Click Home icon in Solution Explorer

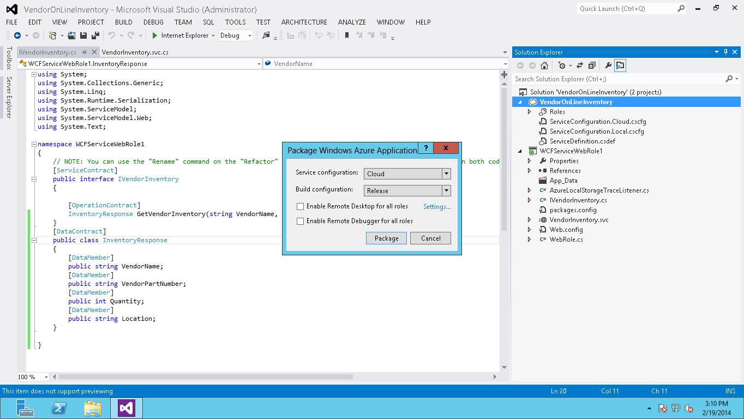click(x=544, y=65)
